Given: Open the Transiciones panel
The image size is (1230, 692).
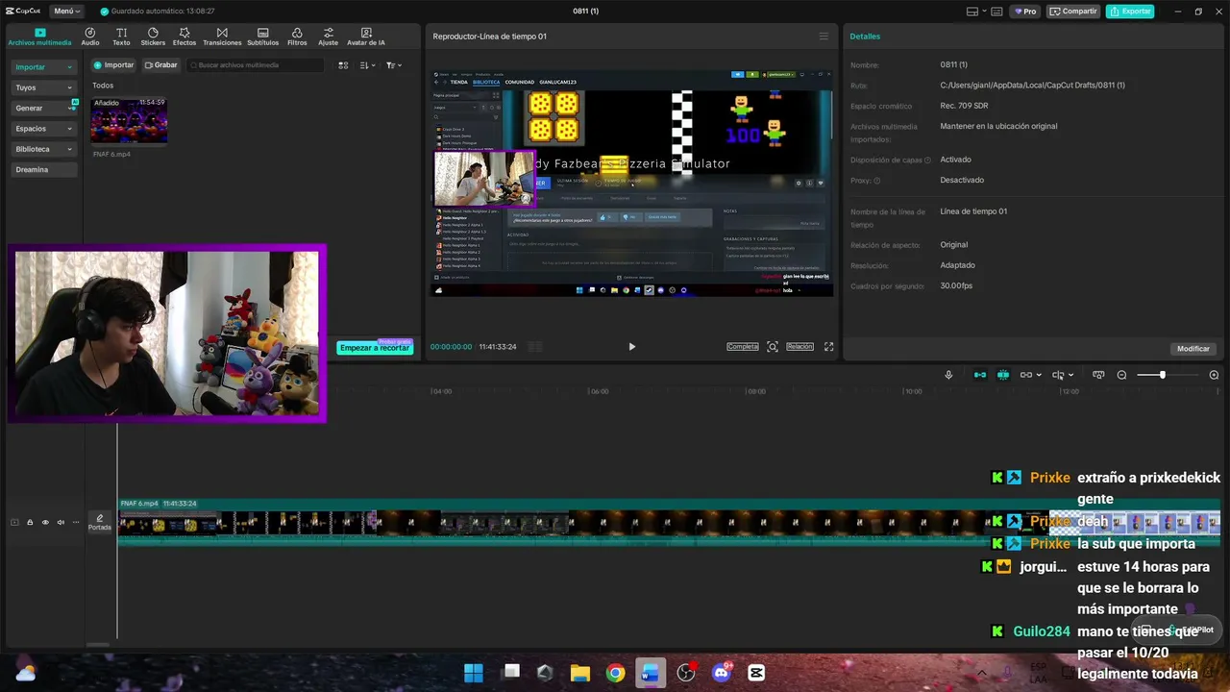Looking at the screenshot, I should 222,37.
